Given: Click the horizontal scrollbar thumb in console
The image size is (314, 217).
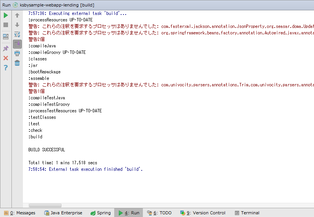Looking at the screenshot, I should 45,206.
